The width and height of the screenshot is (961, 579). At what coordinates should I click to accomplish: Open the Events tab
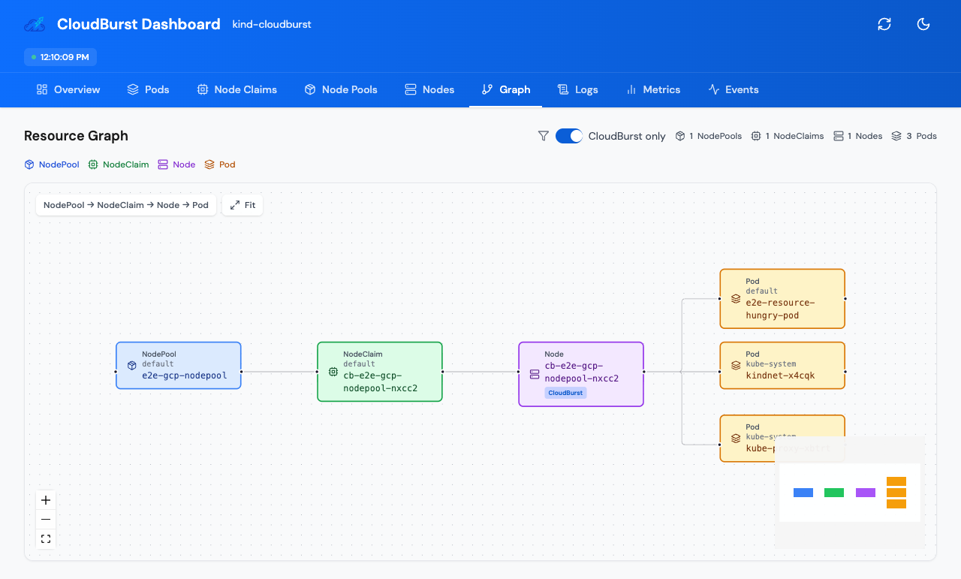coord(734,89)
